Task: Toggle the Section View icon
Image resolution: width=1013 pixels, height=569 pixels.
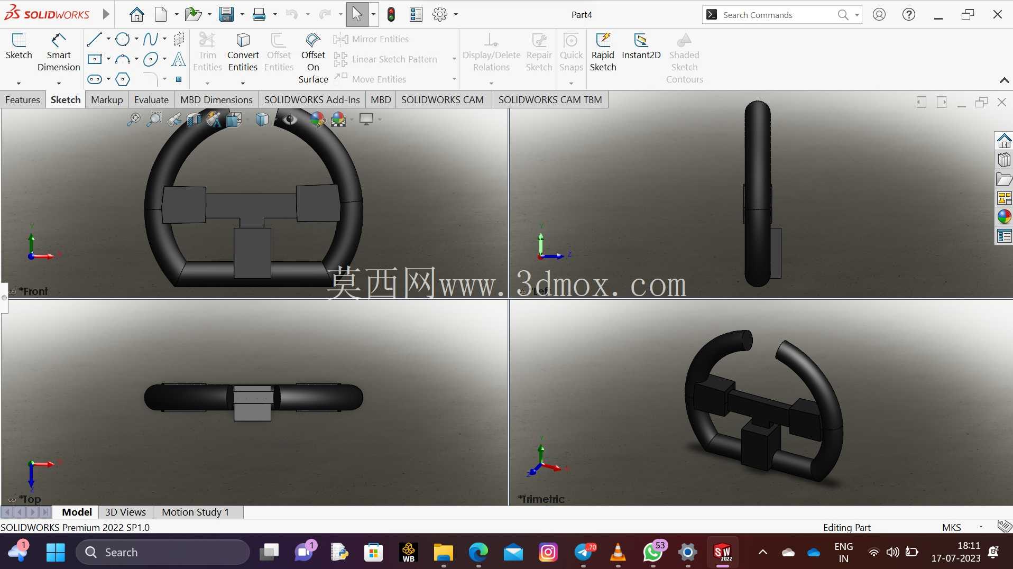Action: 194,120
